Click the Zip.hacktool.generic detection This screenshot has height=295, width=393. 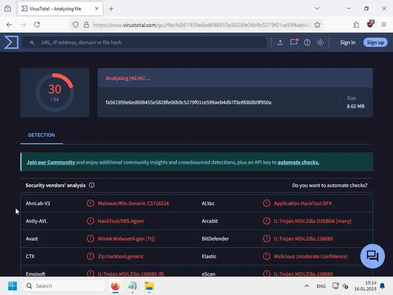pos(121,256)
